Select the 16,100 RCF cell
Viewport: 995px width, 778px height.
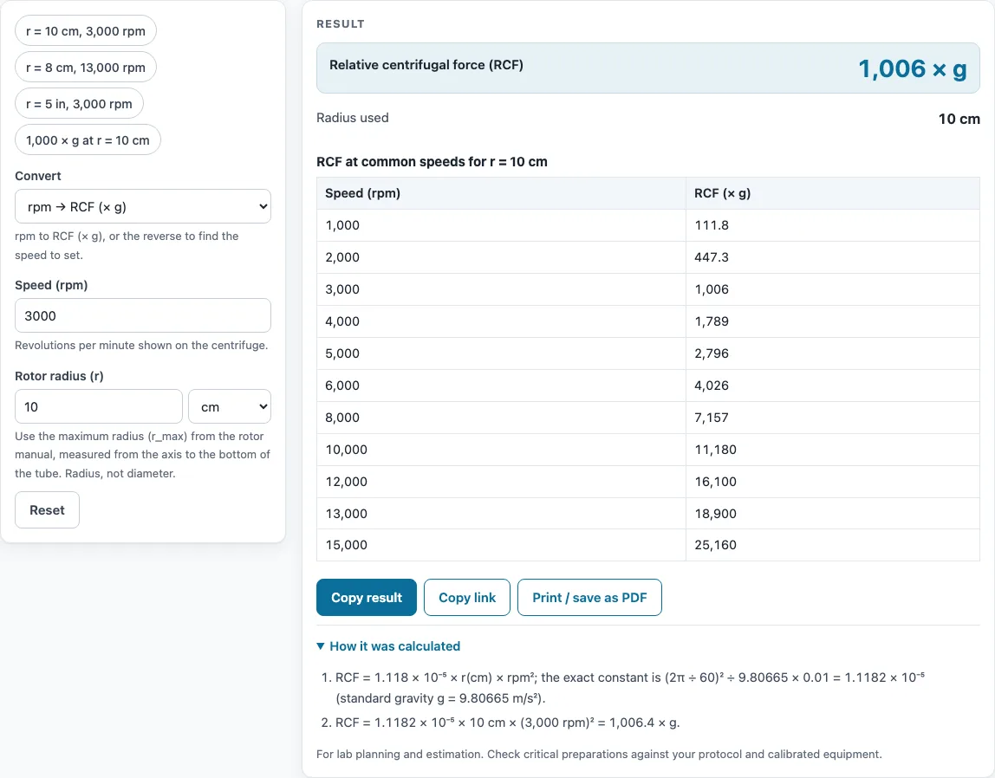coord(833,481)
